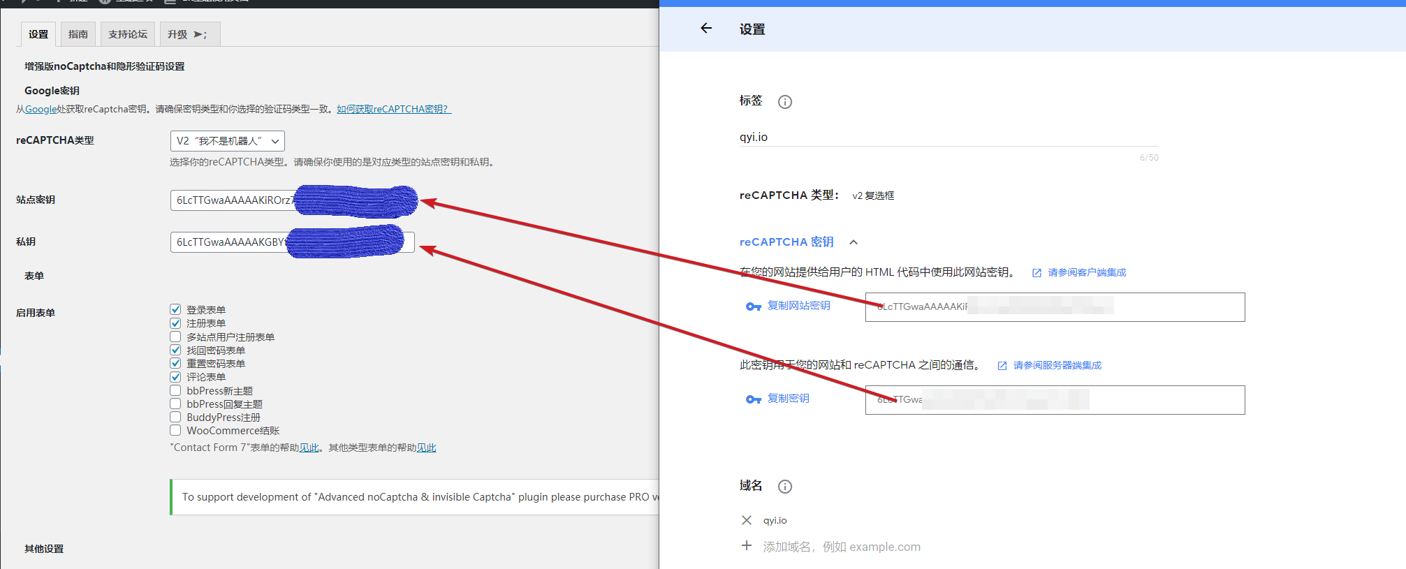Remove the qyi.io domain with X icon
This screenshot has width=1406, height=569.
747,520
